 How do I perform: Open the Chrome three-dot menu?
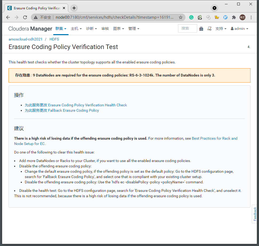click(251, 17)
